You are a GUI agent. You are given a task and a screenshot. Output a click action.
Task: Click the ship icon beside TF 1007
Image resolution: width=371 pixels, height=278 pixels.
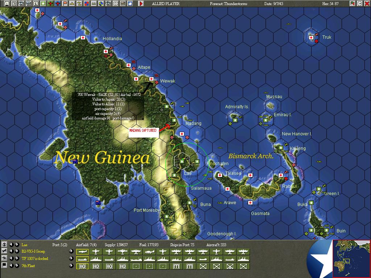[x=4, y=258]
